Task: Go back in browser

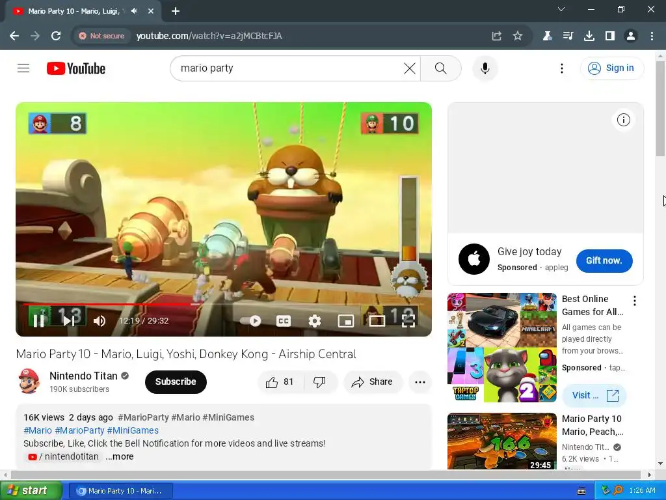Action: 14,36
